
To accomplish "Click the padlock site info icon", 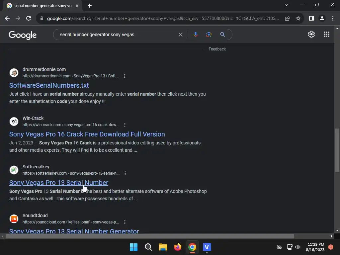I will point(42,19).
